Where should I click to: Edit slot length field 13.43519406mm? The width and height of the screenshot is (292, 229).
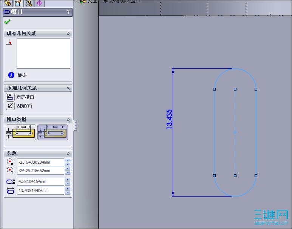point(40,191)
